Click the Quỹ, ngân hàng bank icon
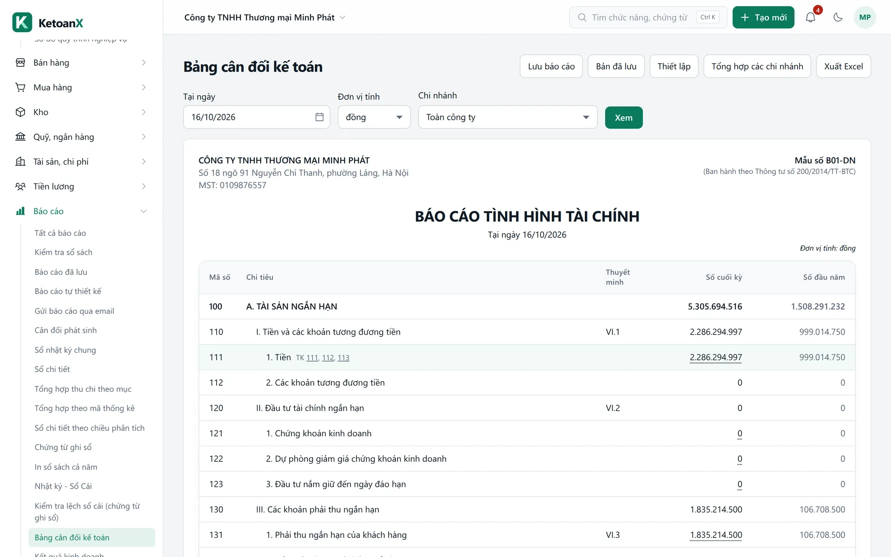This screenshot has width=891, height=557. pyautogui.click(x=20, y=137)
